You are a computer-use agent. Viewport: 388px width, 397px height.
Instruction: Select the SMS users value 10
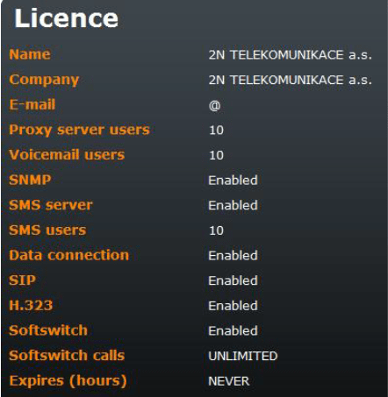point(216,230)
